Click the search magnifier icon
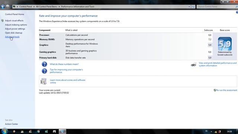 point(237,7)
